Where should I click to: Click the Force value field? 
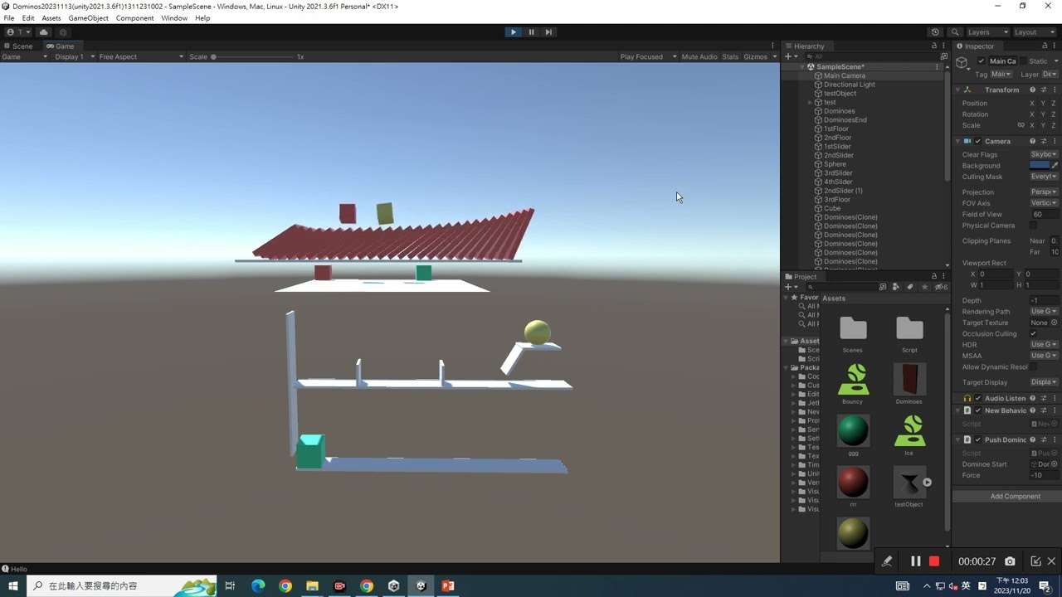(x=1045, y=476)
